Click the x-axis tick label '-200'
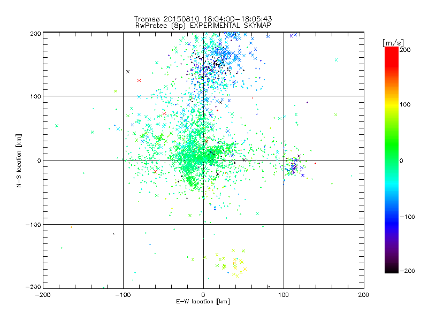The image size is (428, 321). [43, 295]
